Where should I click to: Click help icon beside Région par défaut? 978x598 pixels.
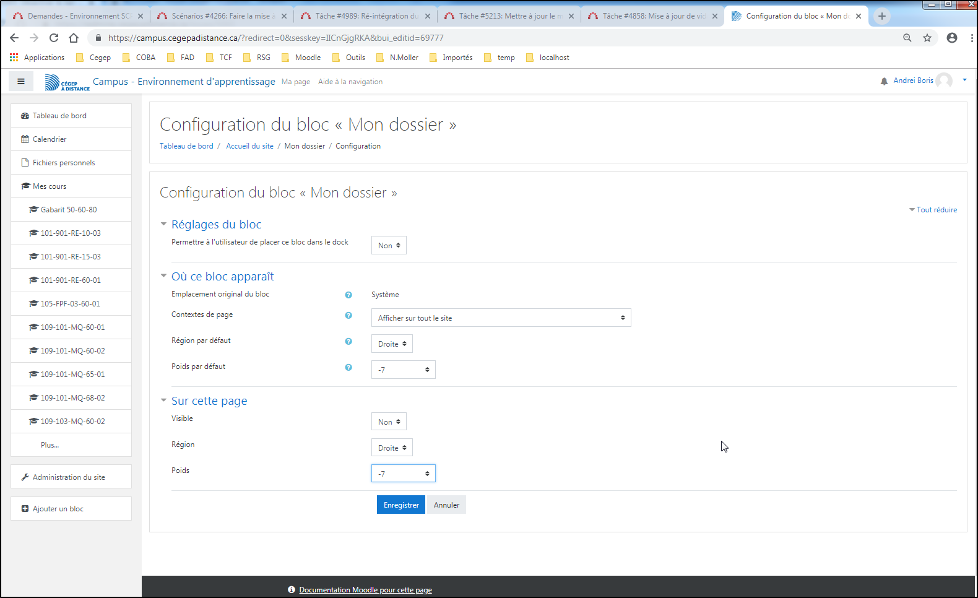(348, 342)
